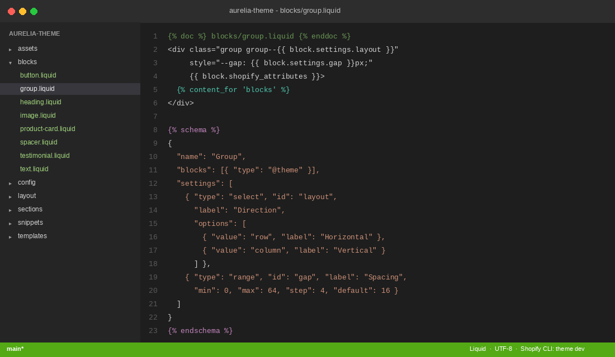Screen dimensions: 615x357
Task: Click the Liquid language mode in status bar
Action: click(x=477, y=349)
